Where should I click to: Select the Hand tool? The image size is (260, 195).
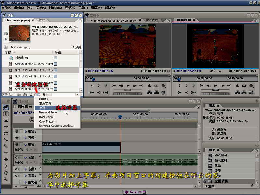[x=6, y=173]
